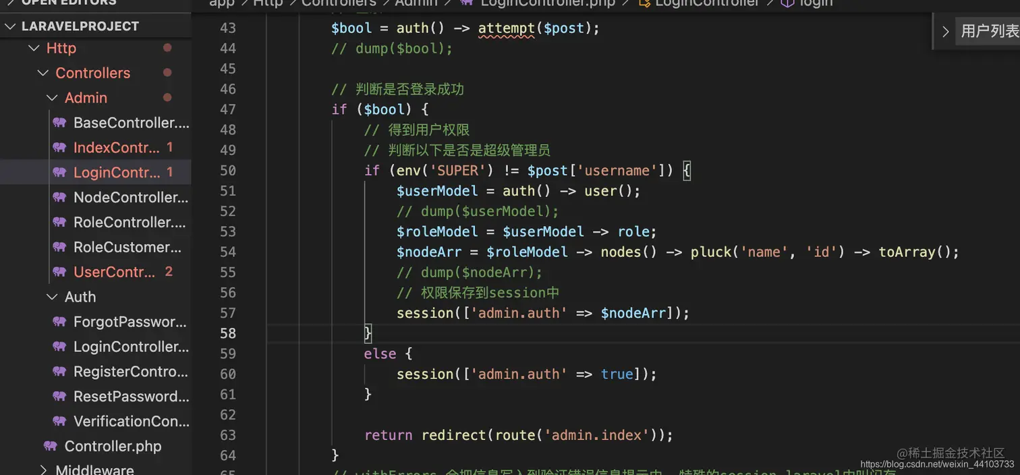Screen dimensions: 1020x475
Task: Click env('SUPER') on line 50
Action: [x=441, y=171]
